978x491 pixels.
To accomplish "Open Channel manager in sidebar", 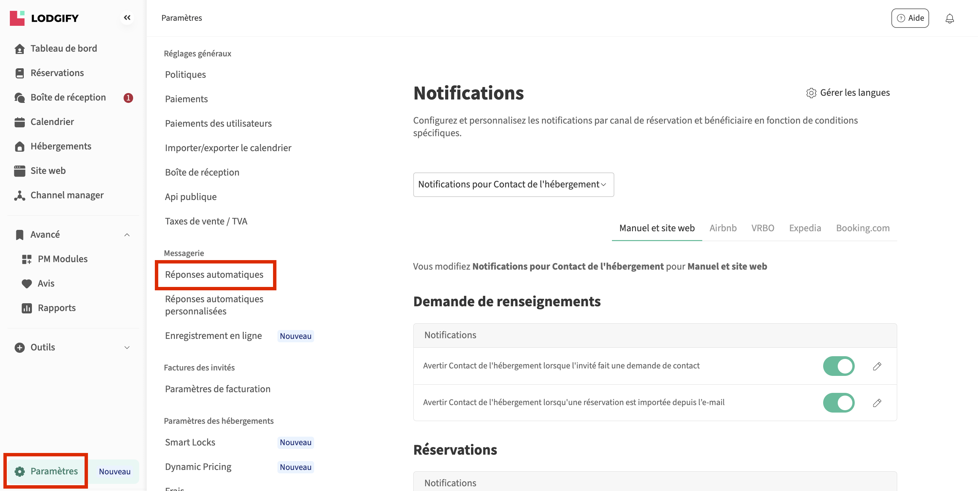I will 67,195.
